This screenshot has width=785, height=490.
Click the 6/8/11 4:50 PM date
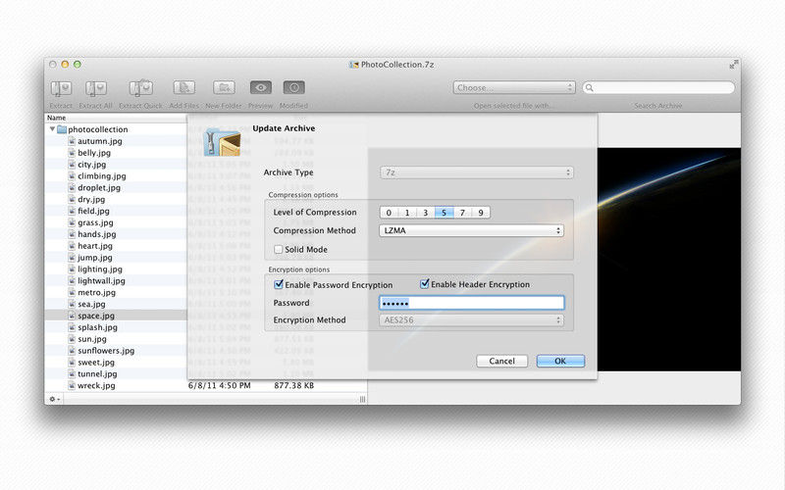pyautogui.click(x=219, y=385)
